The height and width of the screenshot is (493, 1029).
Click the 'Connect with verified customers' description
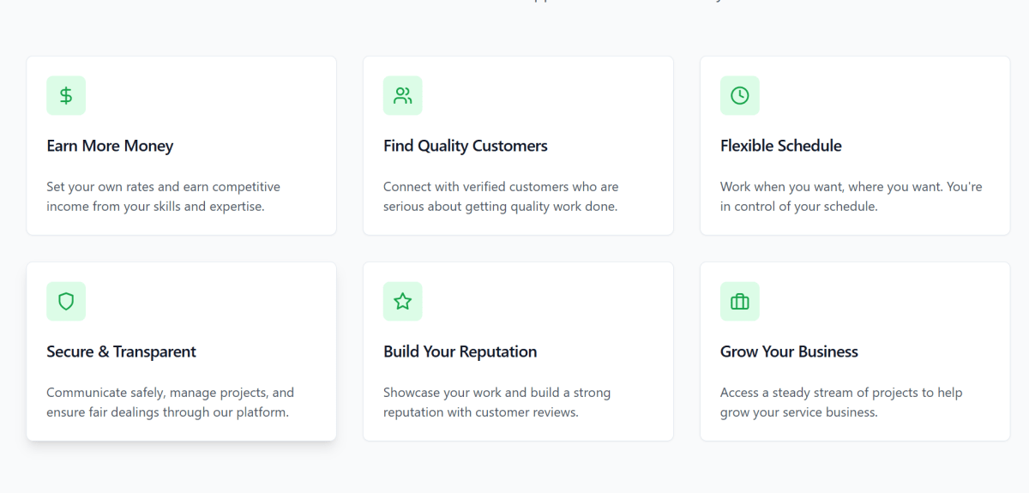(501, 196)
